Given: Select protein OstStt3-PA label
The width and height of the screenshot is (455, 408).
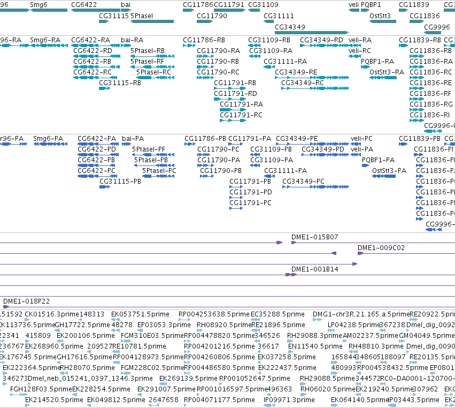Looking at the screenshot, I should [x=389, y=171].
